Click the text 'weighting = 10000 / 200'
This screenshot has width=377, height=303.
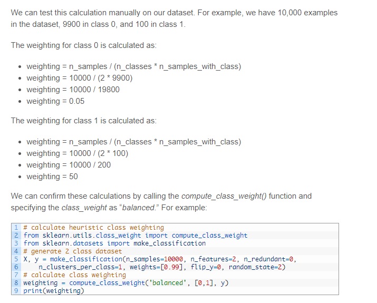point(69,165)
